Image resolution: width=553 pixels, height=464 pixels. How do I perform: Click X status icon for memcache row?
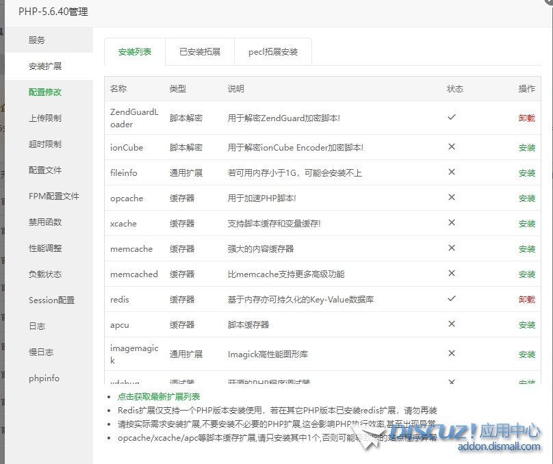pyautogui.click(x=452, y=248)
